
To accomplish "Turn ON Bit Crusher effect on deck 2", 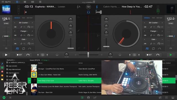I will [145, 27].
